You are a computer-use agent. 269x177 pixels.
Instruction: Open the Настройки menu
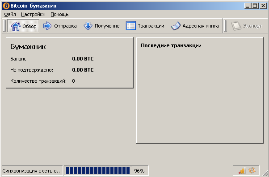pyautogui.click(x=33, y=15)
